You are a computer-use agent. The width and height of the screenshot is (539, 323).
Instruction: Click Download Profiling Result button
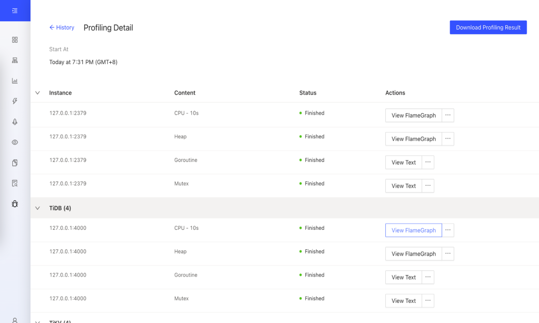click(x=488, y=27)
